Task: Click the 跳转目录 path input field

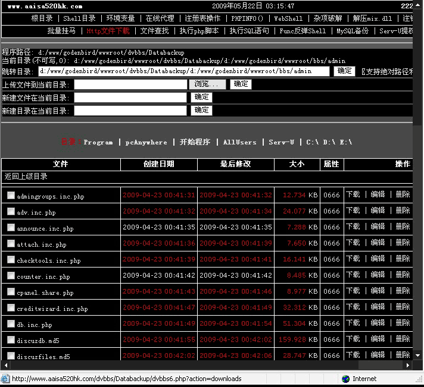Action: coord(184,71)
